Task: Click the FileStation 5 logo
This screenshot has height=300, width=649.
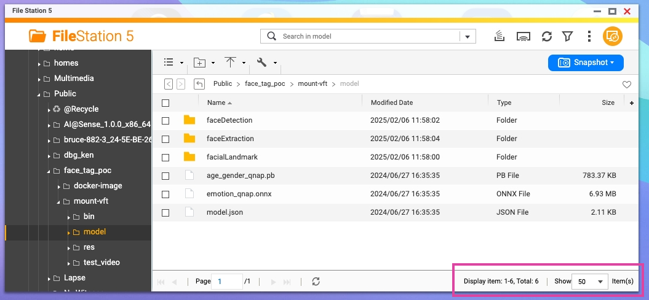Action: (x=81, y=36)
